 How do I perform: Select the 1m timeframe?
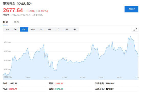click(7, 29)
